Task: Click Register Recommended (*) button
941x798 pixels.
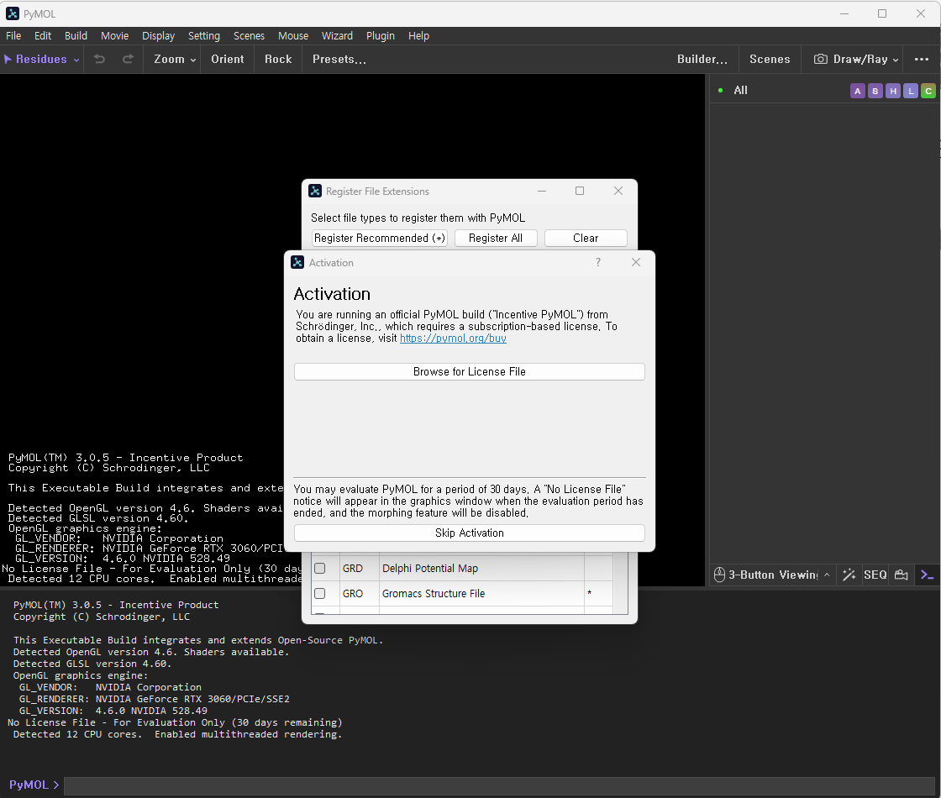Action: pyautogui.click(x=380, y=239)
